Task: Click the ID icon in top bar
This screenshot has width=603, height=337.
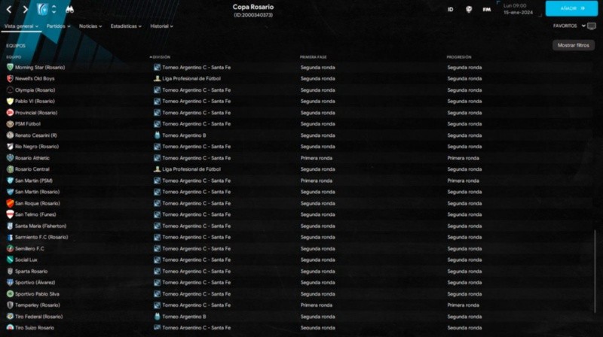Action: 450,9
